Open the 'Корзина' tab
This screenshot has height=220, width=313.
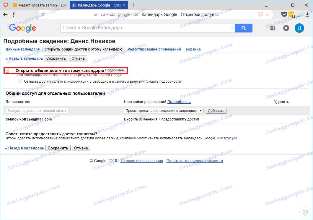[x=193, y=49]
